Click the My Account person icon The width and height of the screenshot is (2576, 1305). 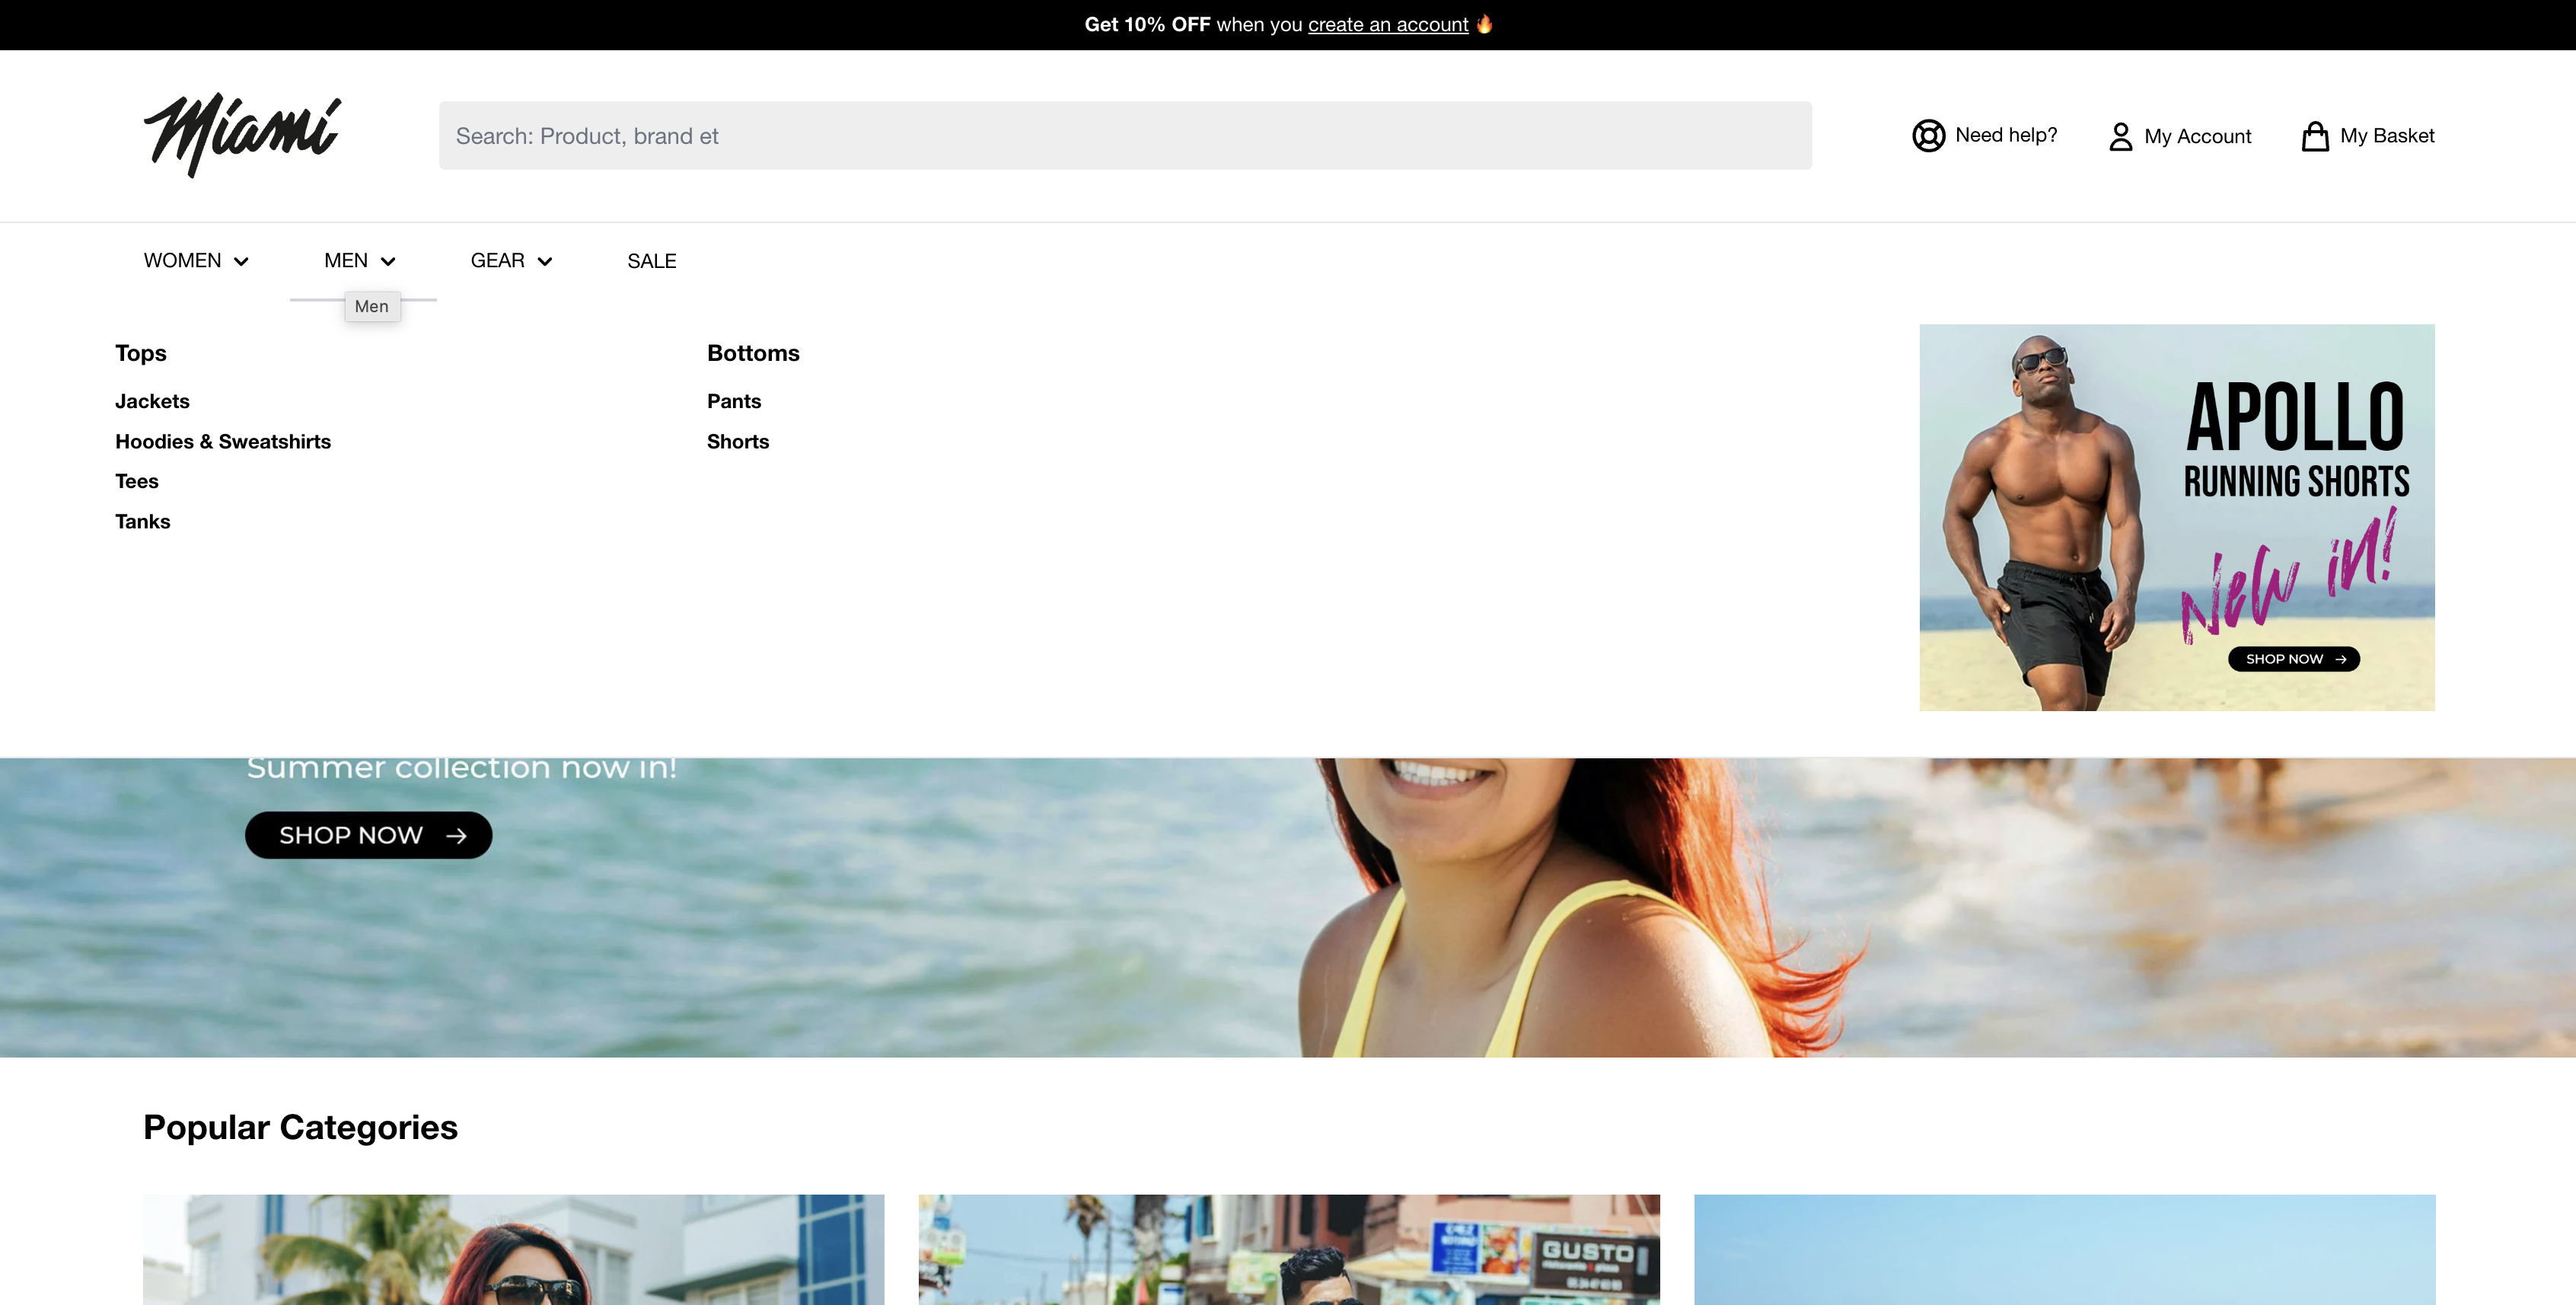(x=2120, y=136)
